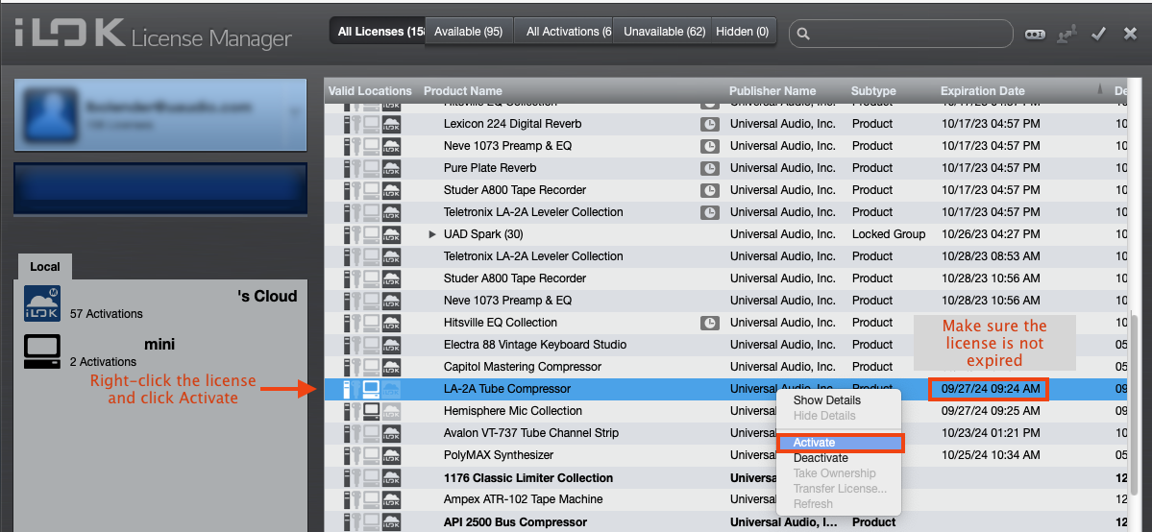
Task: Select the Ampex ATR-102 Tape Machine license
Action: pos(523,499)
